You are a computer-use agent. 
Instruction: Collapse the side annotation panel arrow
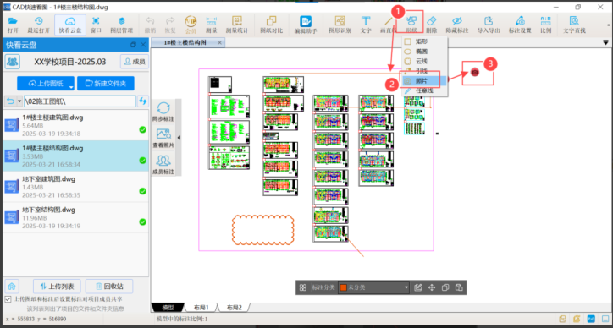[x=179, y=138]
